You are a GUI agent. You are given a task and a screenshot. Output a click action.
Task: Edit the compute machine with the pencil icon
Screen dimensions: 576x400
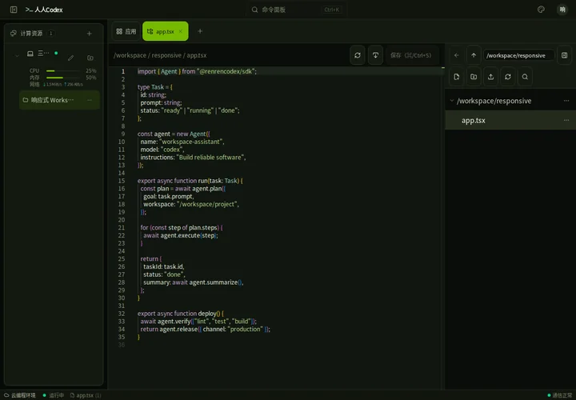[70, 58]
